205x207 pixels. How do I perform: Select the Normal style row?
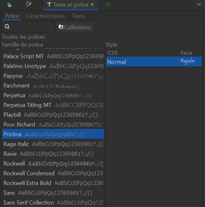pyautogui.click(x=154, y=62)
